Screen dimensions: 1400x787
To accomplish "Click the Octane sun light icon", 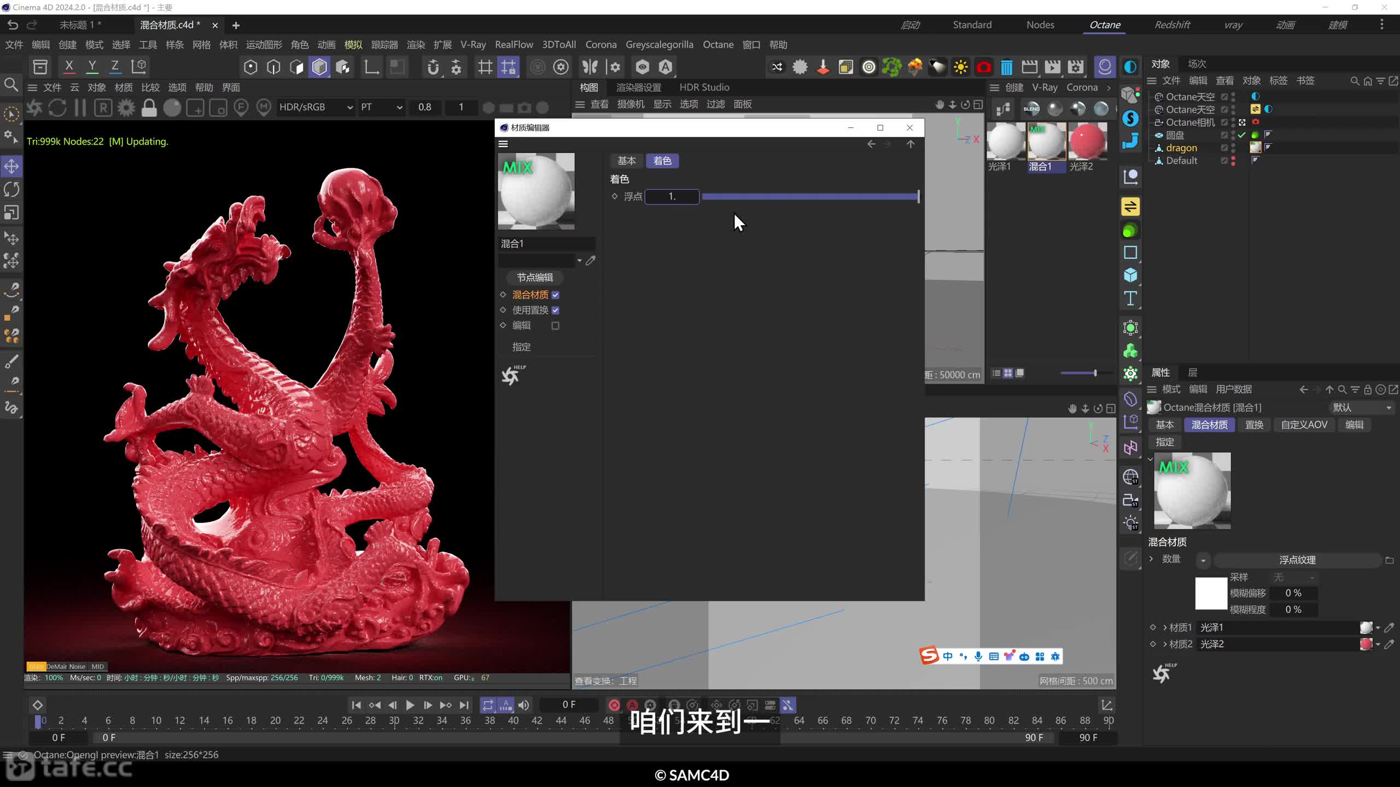I will click(960, 67).
